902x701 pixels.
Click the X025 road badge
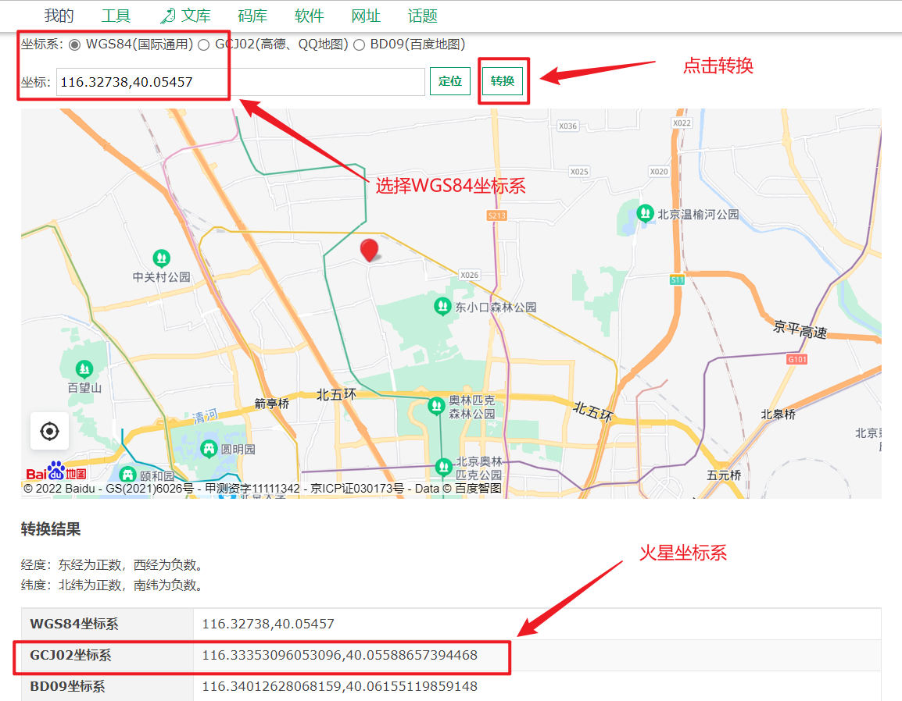tap(579, 171)
